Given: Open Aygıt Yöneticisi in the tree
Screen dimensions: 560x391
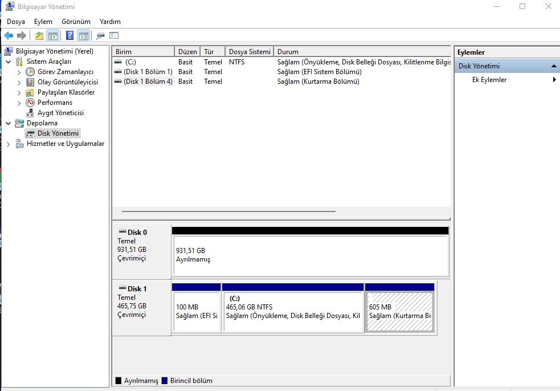Looking at the screenshot, I should click(x=60, y=113).
